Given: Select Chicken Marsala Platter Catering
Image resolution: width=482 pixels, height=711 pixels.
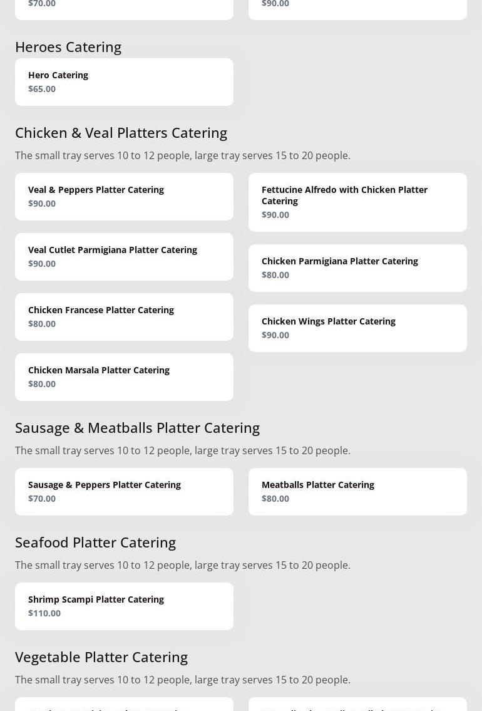Looking at the screenshot, I should tap(124, 376).
